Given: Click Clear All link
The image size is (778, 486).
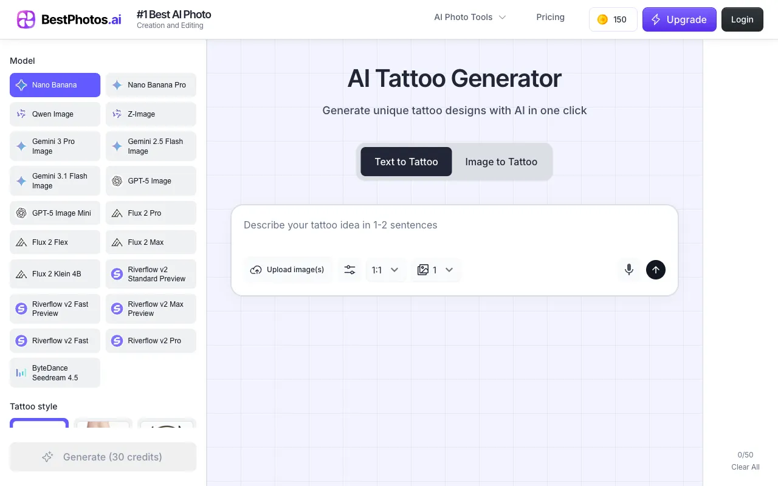Looking at the screenshot, I should (745, 467).
